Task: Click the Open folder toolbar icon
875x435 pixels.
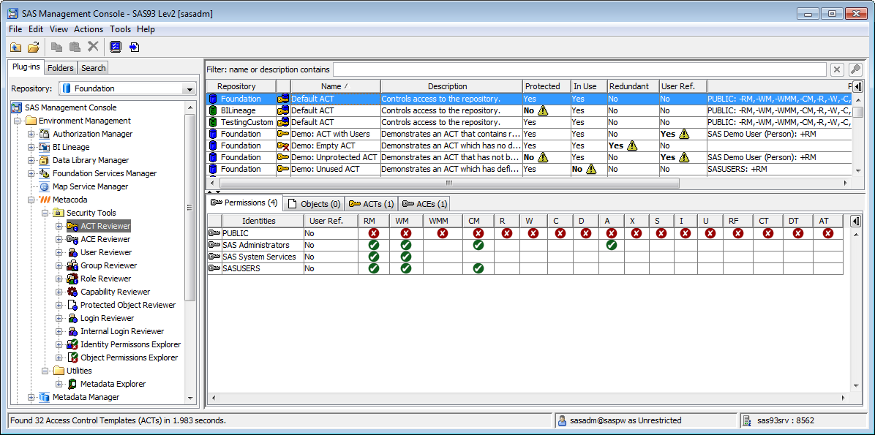Action: click(x=34, y=48)
